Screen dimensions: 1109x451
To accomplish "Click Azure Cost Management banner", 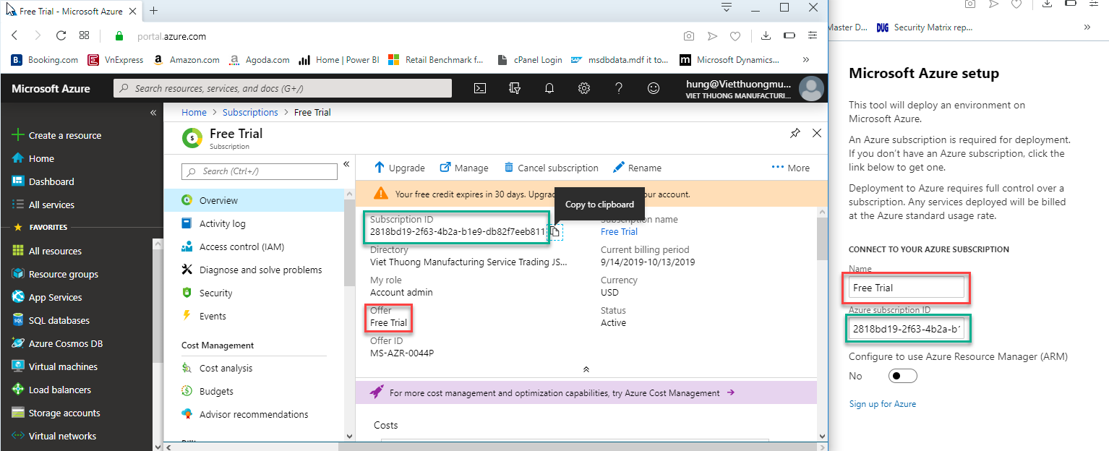I will [586, 392].
